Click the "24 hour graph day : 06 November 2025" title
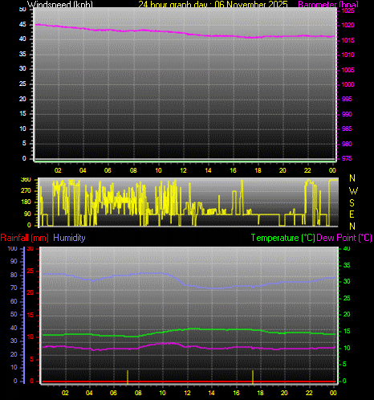374x400 pixels. pos(213,4)
